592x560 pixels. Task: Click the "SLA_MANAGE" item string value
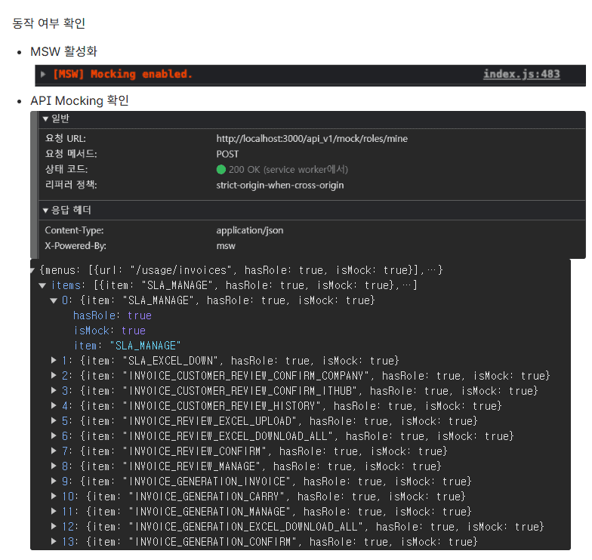coord(145,346)
